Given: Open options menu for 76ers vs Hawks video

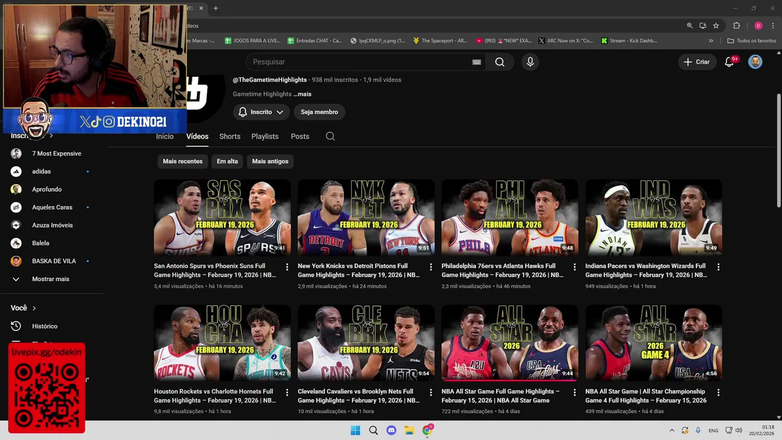Looking at the screenshot, I should click(x=574, y=267).
